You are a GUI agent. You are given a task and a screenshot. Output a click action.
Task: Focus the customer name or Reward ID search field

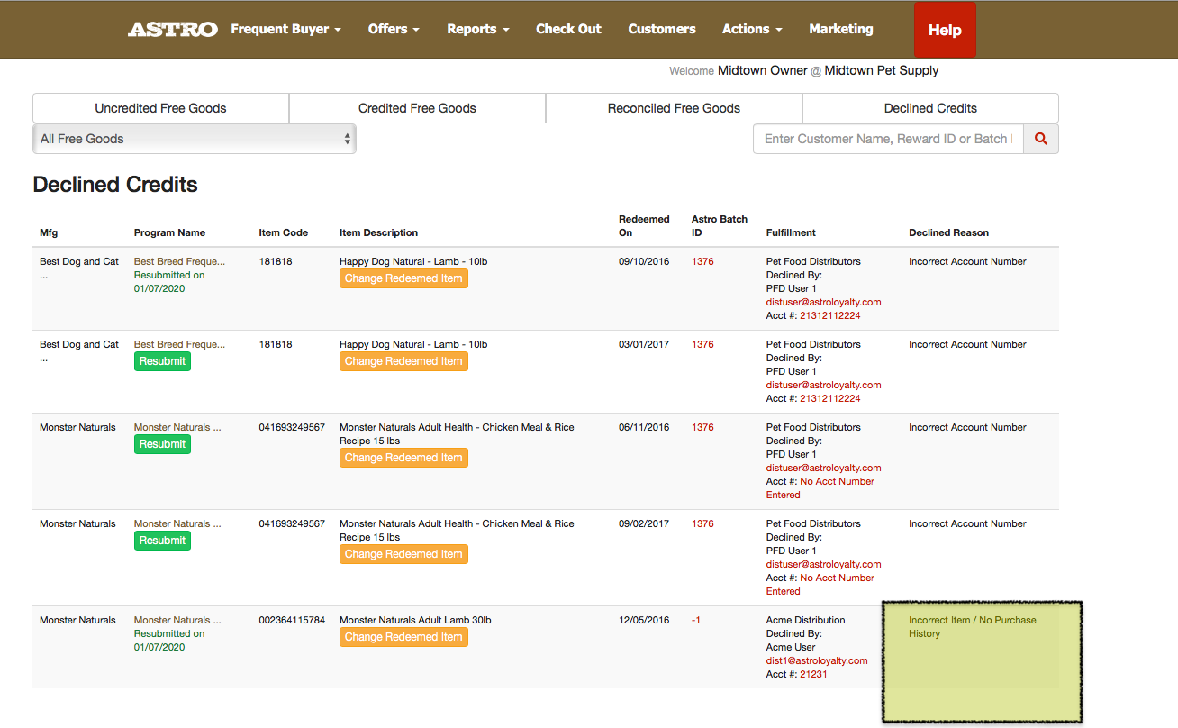pyautogui.click(x=888, y=139)
